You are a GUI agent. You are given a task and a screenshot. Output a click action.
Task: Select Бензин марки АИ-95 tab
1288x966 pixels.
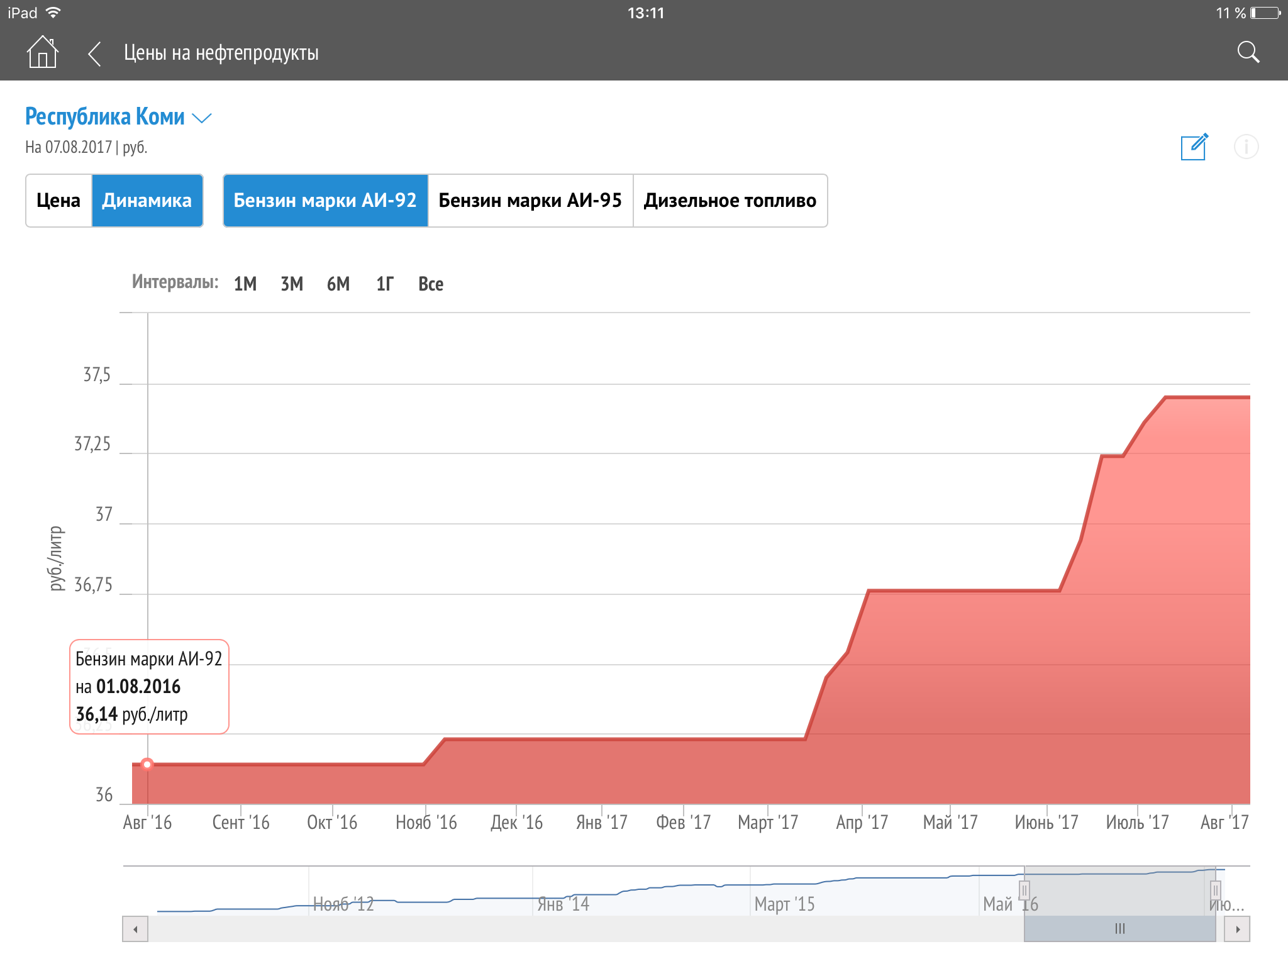click(x=530, y=201)
